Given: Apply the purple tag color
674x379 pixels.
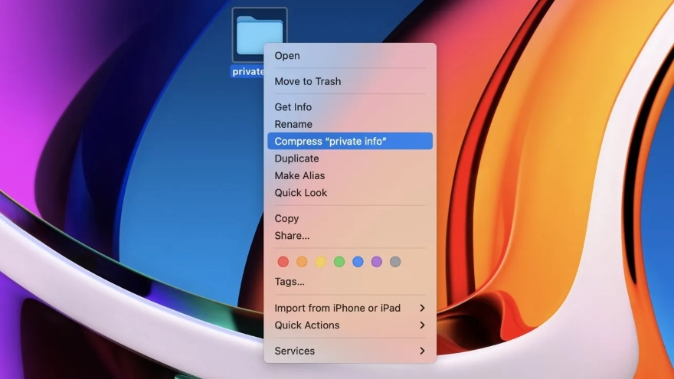Looking at the screenshot, I should tap(376, 262).
